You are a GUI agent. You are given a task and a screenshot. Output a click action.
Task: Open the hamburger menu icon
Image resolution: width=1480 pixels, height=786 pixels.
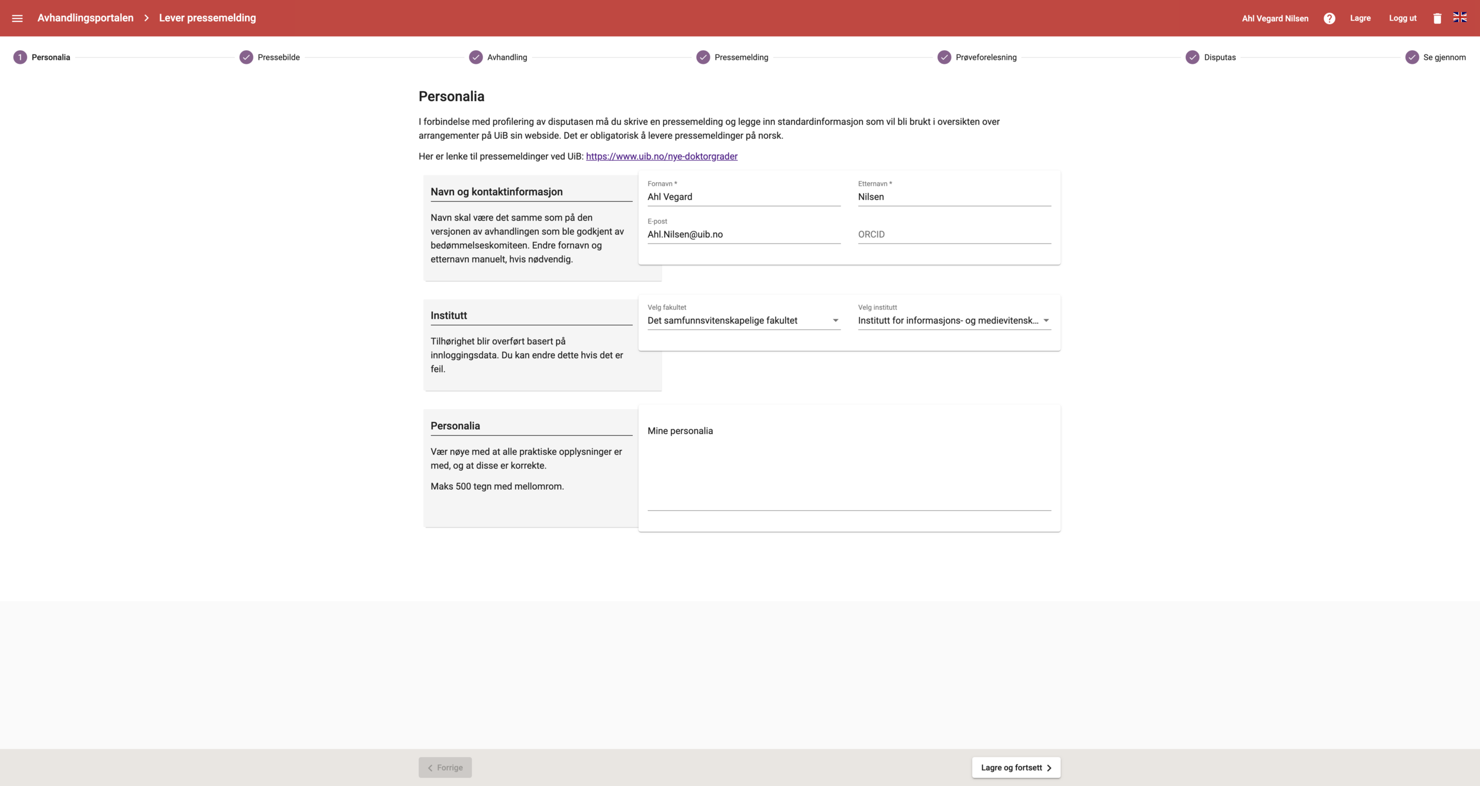tap(17, 18)
